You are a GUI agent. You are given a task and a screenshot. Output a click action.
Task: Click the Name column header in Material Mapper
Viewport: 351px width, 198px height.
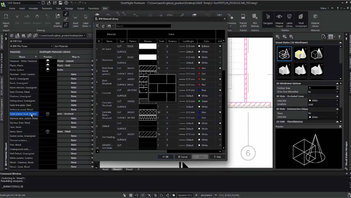(x=22, y=57)
